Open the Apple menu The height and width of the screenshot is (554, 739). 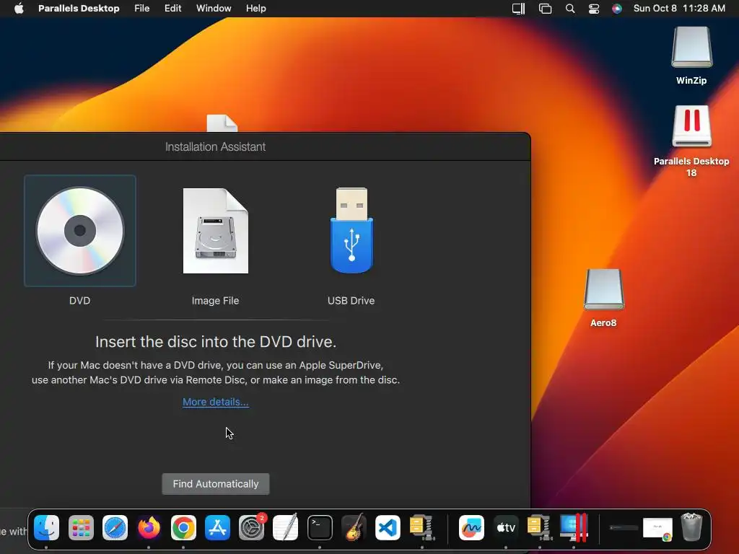19,9
